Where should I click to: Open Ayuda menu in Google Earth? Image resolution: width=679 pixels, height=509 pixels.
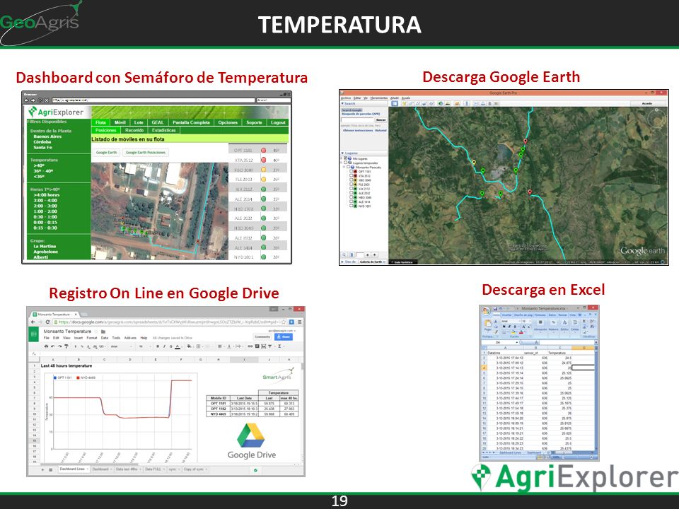click(x=406, y=98)
